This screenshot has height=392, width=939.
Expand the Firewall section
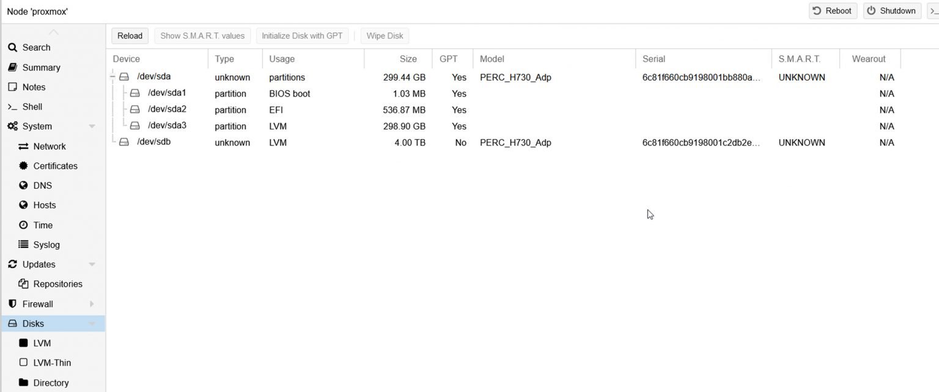pyautogui.click(x=92, y=303)
